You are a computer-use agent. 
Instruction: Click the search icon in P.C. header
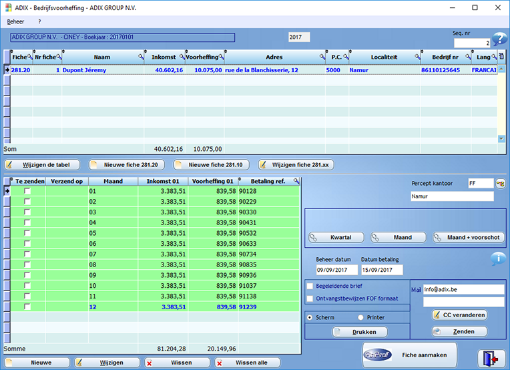click(x=346, y=57)
